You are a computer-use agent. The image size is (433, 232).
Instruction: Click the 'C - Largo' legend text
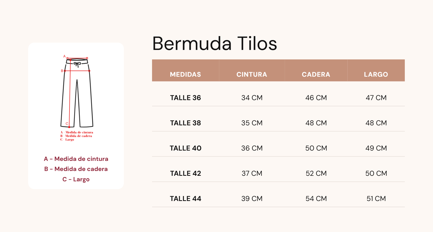coord(76,179)
